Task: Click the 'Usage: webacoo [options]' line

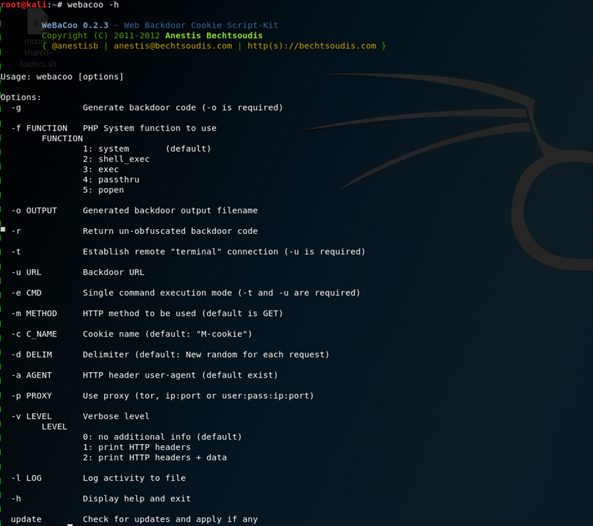Action: pyautogui.click(x=62, y=77)
